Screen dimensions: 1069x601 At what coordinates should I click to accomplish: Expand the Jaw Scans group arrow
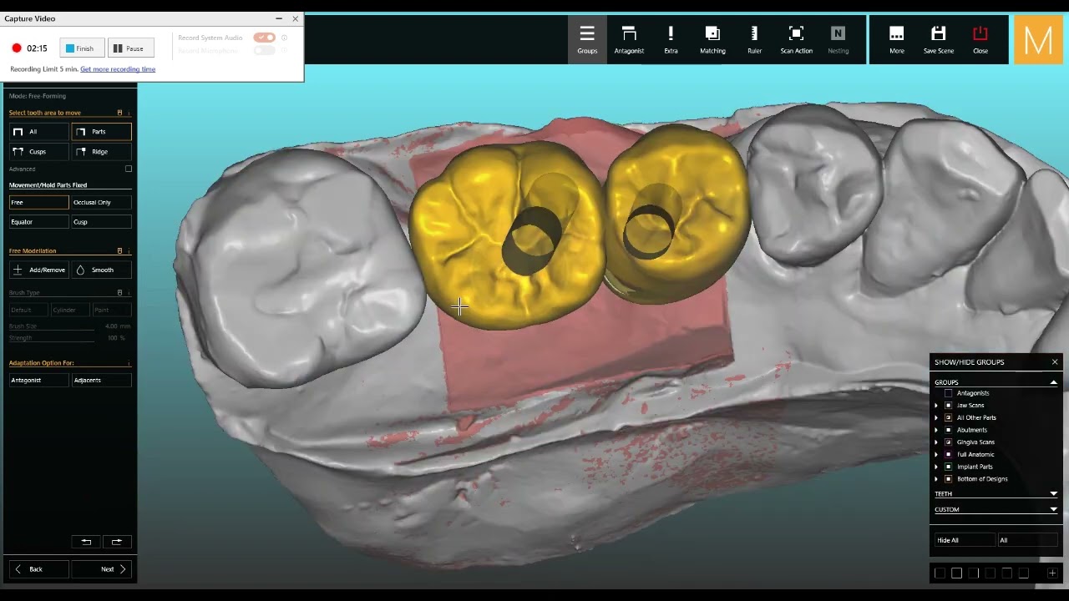[935, 406]
